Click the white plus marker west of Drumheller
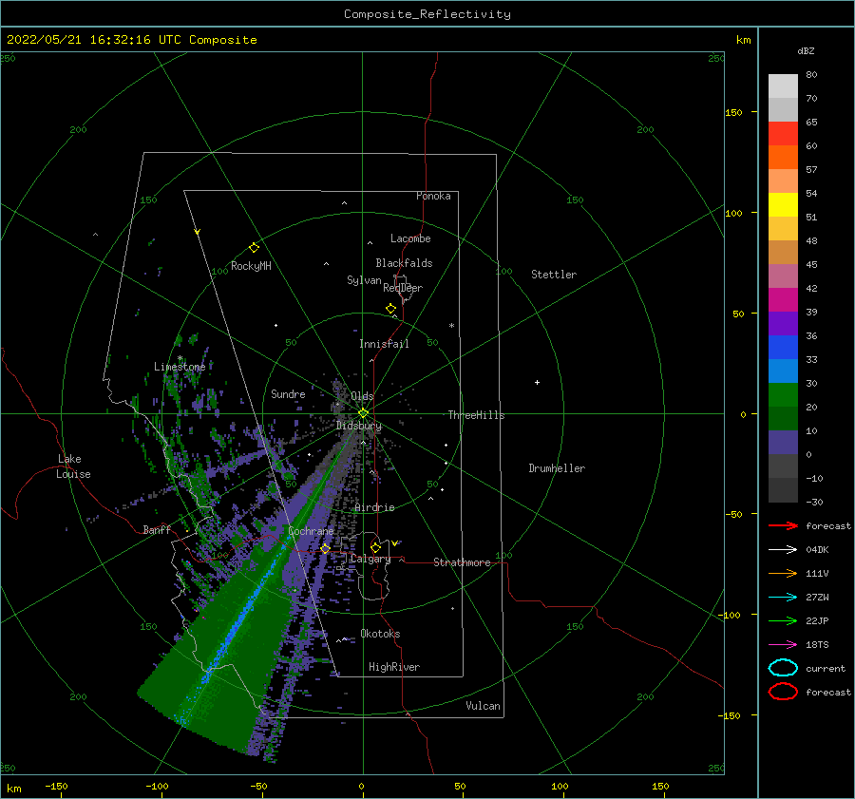Screen dimensions: 855x799 tap(537, 382)
